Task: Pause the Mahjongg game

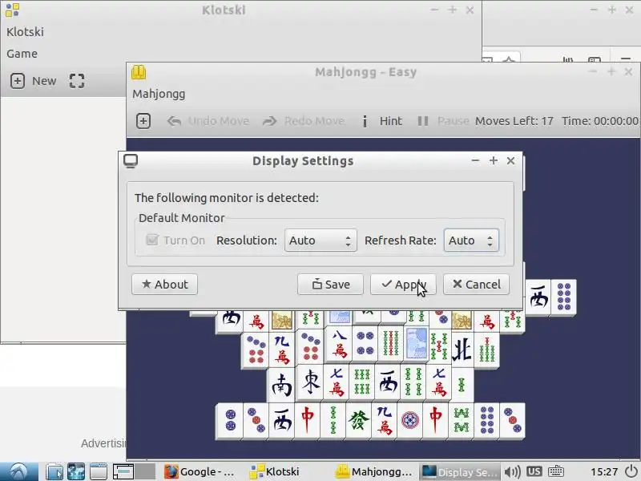Action: 443,121
